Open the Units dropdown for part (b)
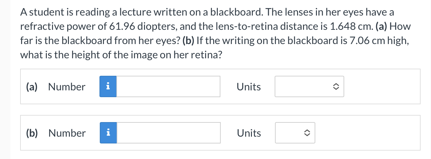 tap(295, 133)
